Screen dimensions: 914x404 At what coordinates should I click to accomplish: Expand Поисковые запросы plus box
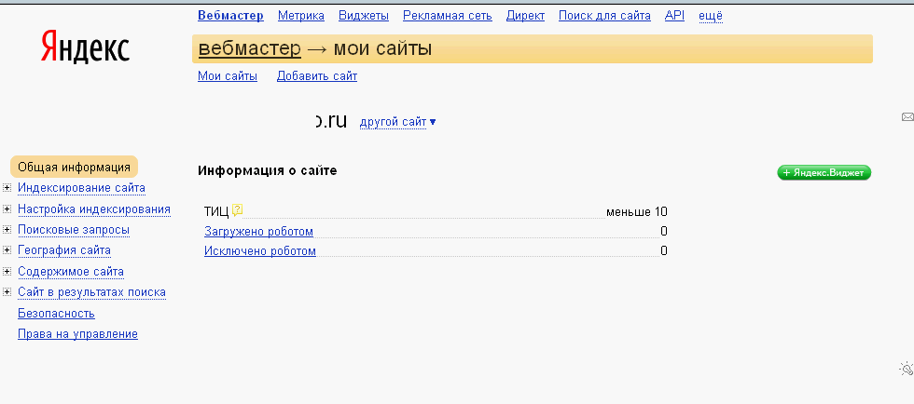point(7,229)
